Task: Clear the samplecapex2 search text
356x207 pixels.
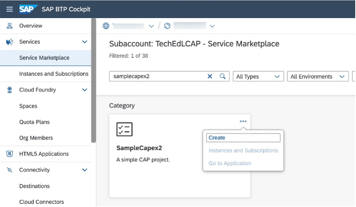Action: [x=210, y=76]
